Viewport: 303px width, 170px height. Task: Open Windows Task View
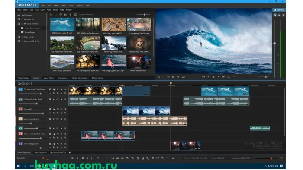[32, 166]
